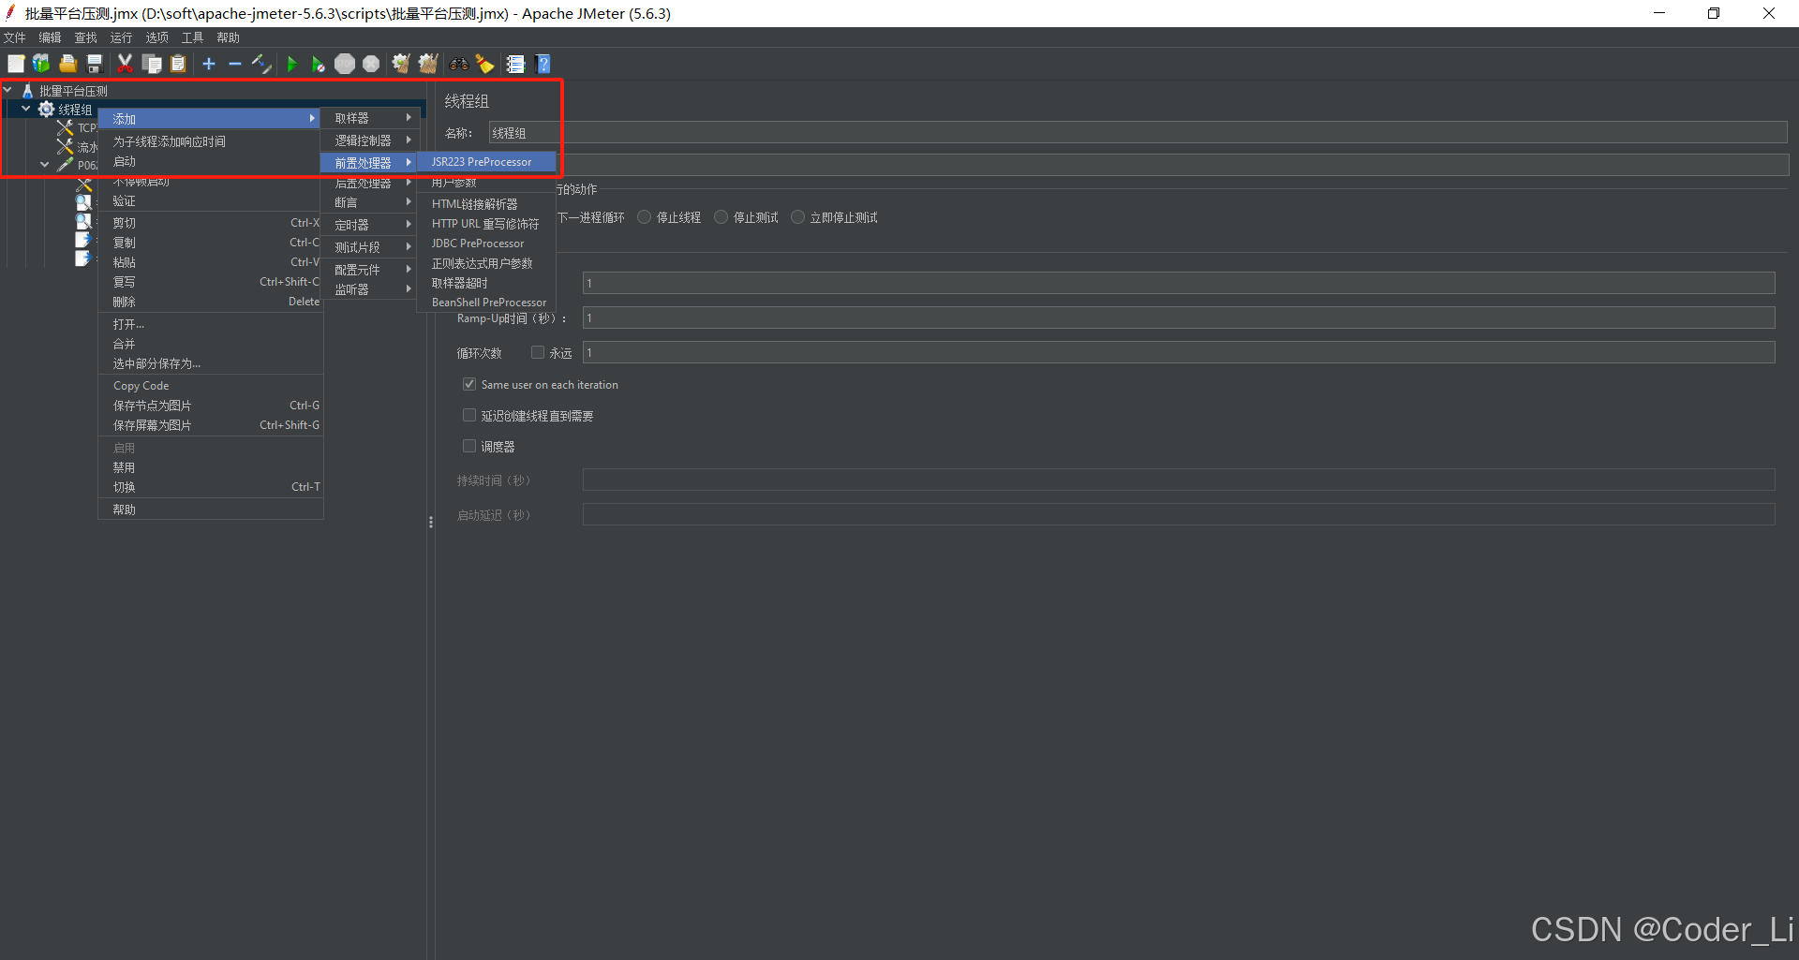1799x960 pixels.
Task: Enable 延迟创建线程直到需要 checkbox
Action: [469, 415]
